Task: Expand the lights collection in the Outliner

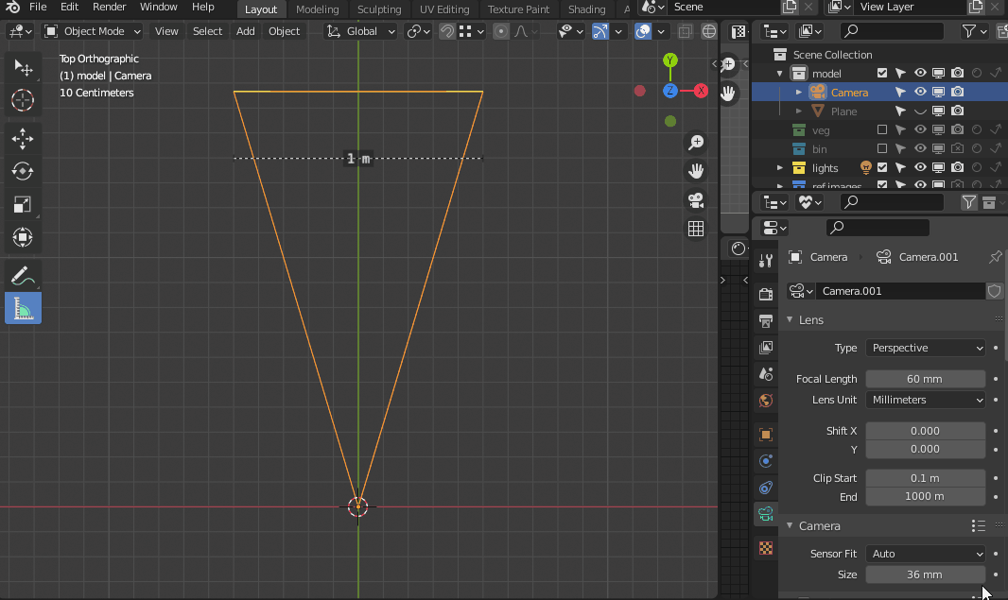Action: [779, 167]
